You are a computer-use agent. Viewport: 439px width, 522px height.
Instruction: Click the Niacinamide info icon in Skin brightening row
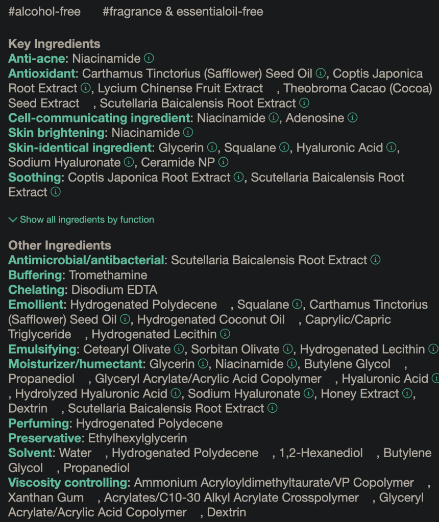tap(188, 133)
